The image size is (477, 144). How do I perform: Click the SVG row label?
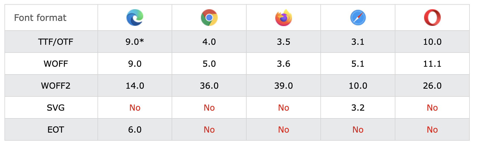point(56,108)
